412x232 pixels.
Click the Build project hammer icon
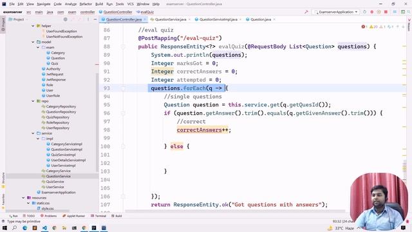[x=306, y=12]
